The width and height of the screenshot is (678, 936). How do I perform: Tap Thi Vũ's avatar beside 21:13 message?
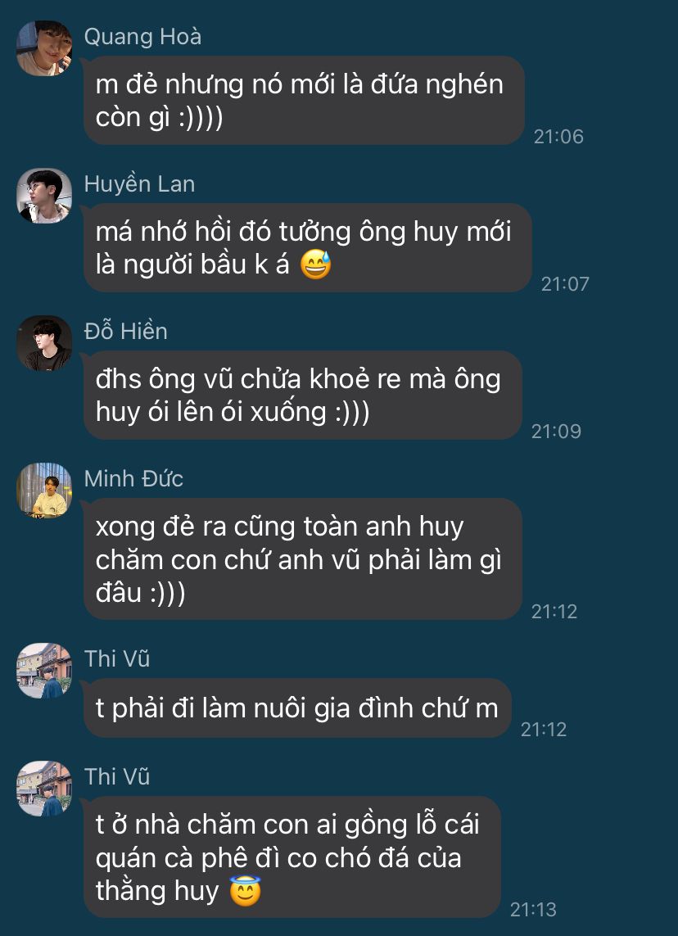[x=44, y=789]
